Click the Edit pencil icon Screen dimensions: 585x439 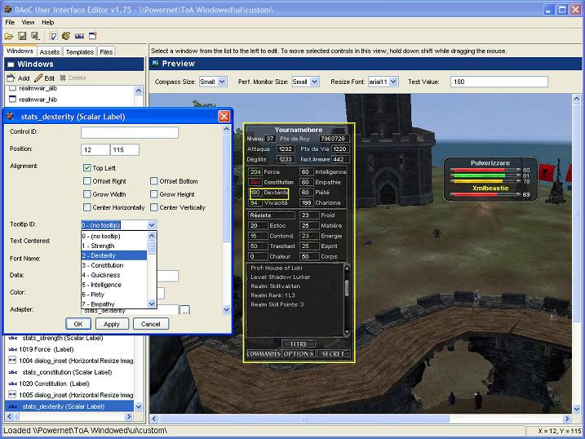38,78
